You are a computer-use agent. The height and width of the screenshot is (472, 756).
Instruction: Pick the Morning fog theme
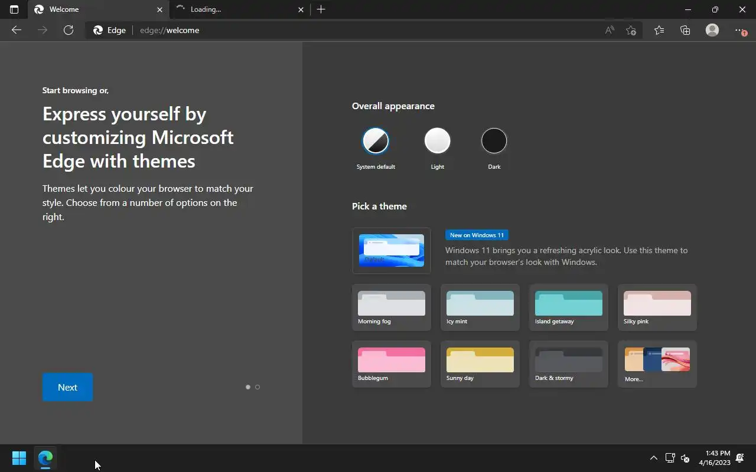392,307
